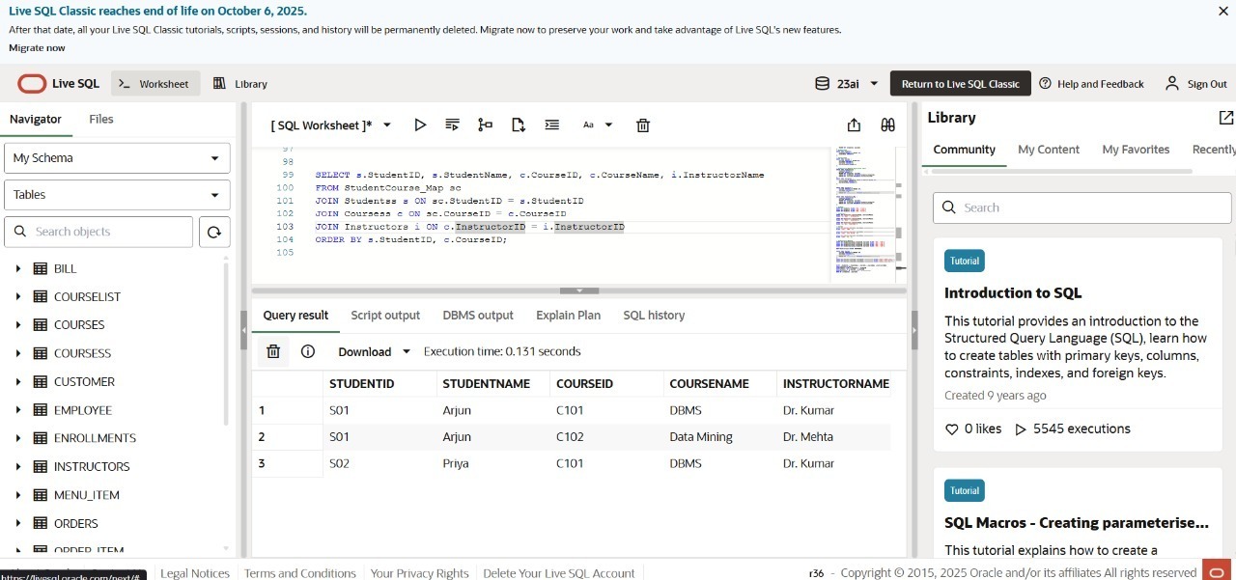The width and height of the screenshot is (1236, 580).
Task: Click the Run Script toolbar icon
Action: click(452, 125)
